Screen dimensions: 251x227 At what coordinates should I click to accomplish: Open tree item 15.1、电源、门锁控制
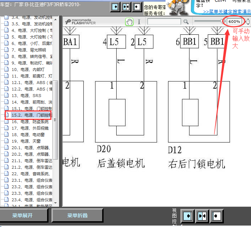(x=32, y=109)
